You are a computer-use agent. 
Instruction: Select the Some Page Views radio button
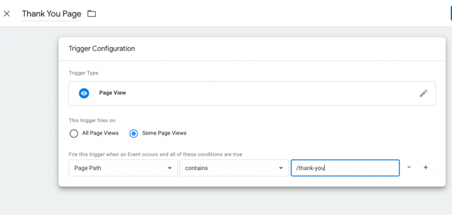134,133
